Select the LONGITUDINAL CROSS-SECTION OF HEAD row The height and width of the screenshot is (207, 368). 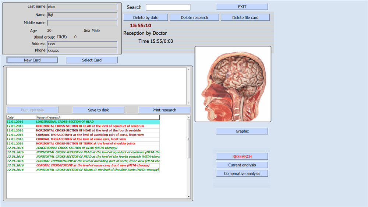tap(83, 122)
